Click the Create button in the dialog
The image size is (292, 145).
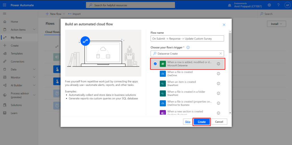[x=202, y=122]
